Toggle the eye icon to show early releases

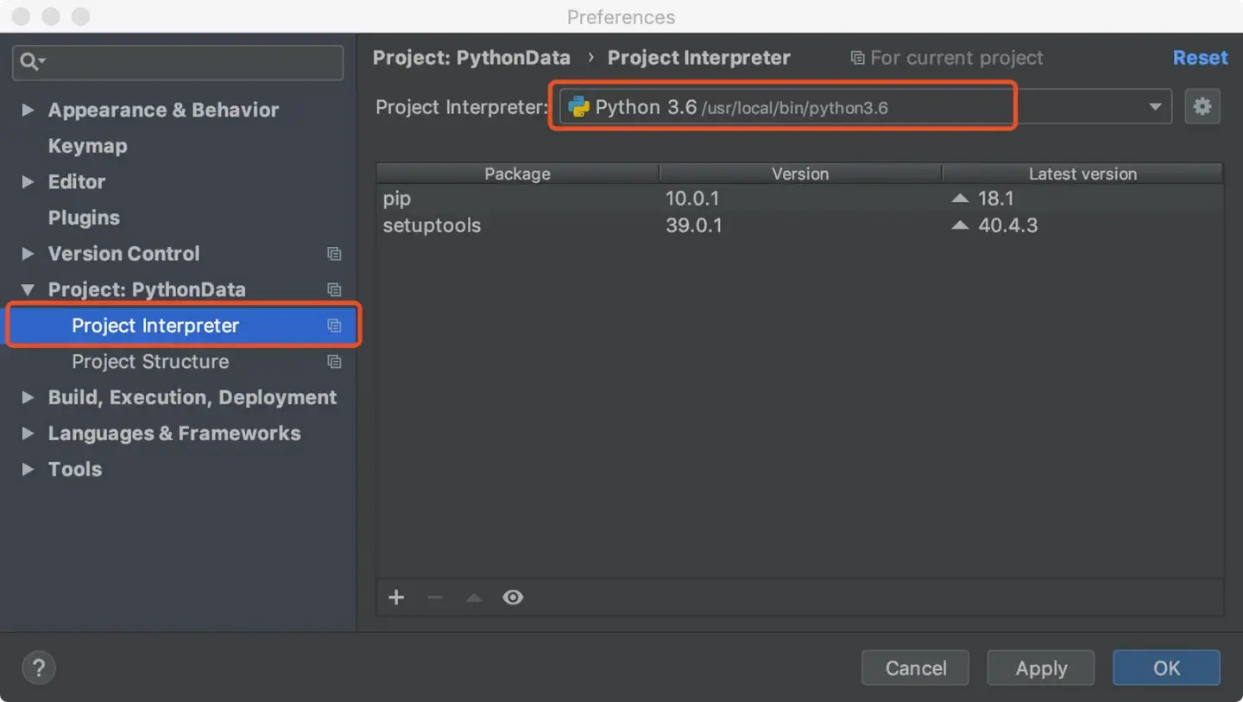coord(513,597)
